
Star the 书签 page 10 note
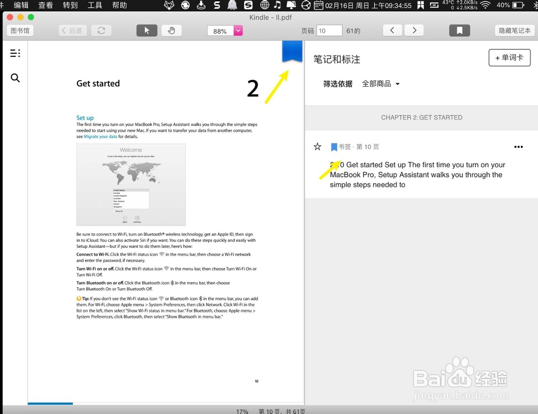point(317,146)
